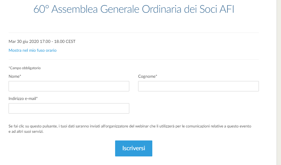Select the Indirizzo e-mail input field
Viewport: 281px width, 165px height.
point(69,108)
